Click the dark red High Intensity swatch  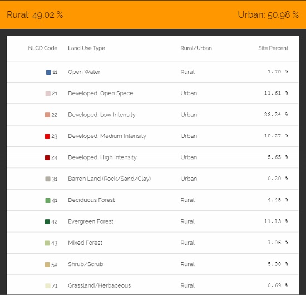47,157
